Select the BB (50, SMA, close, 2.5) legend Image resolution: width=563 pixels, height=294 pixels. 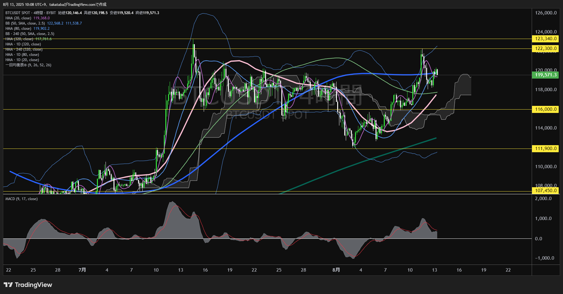click(25, 23)
